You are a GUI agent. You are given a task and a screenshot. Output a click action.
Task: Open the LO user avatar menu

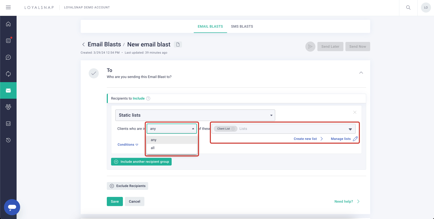[x=426, y=8]
